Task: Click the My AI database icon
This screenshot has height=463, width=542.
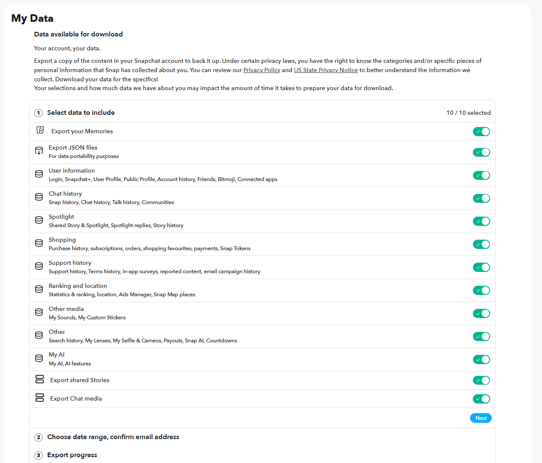Action: pyautogui.click(x=39, y=358)
